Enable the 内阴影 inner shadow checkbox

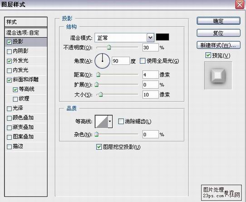tap(9, 51)
